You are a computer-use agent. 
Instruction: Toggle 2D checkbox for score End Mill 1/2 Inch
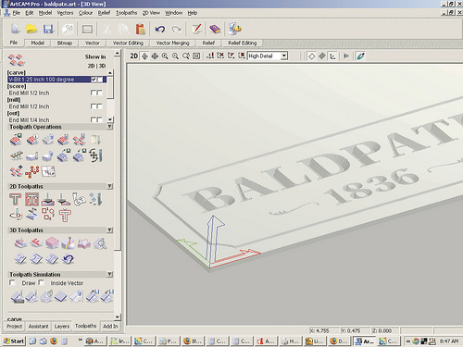94,93
